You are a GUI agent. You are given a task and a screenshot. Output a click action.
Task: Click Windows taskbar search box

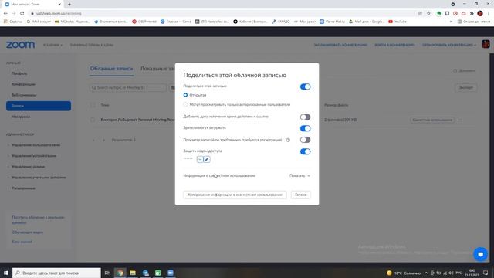tap(56, 273)
